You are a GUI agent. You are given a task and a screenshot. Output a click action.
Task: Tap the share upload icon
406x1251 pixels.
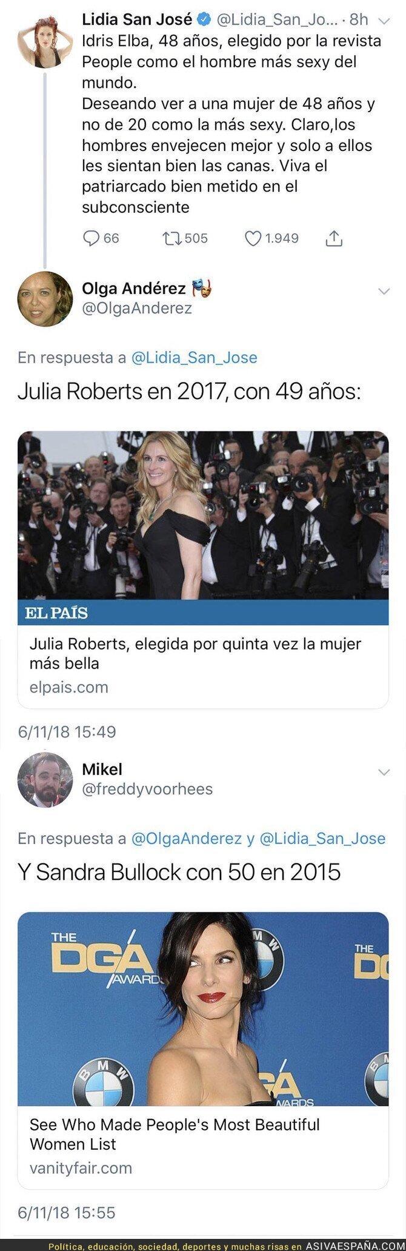334,238
